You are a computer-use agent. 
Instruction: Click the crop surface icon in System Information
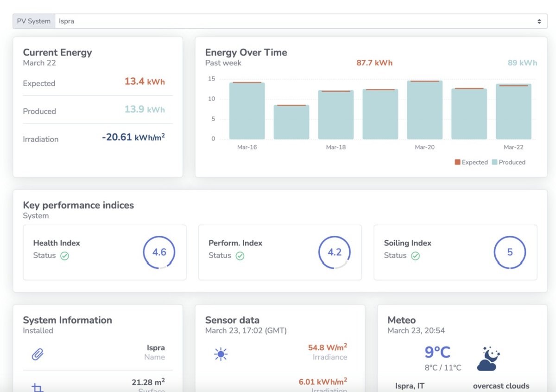pos(38,387)
